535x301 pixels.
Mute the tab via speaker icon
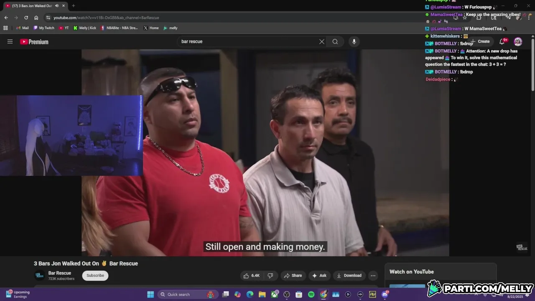57,6
